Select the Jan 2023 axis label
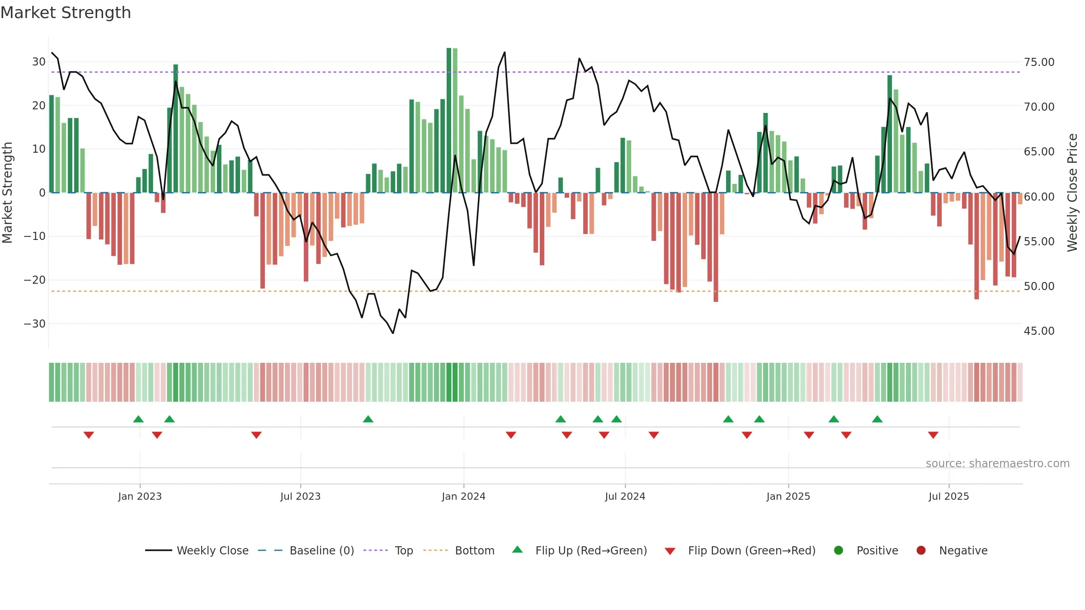 (140, 496)
